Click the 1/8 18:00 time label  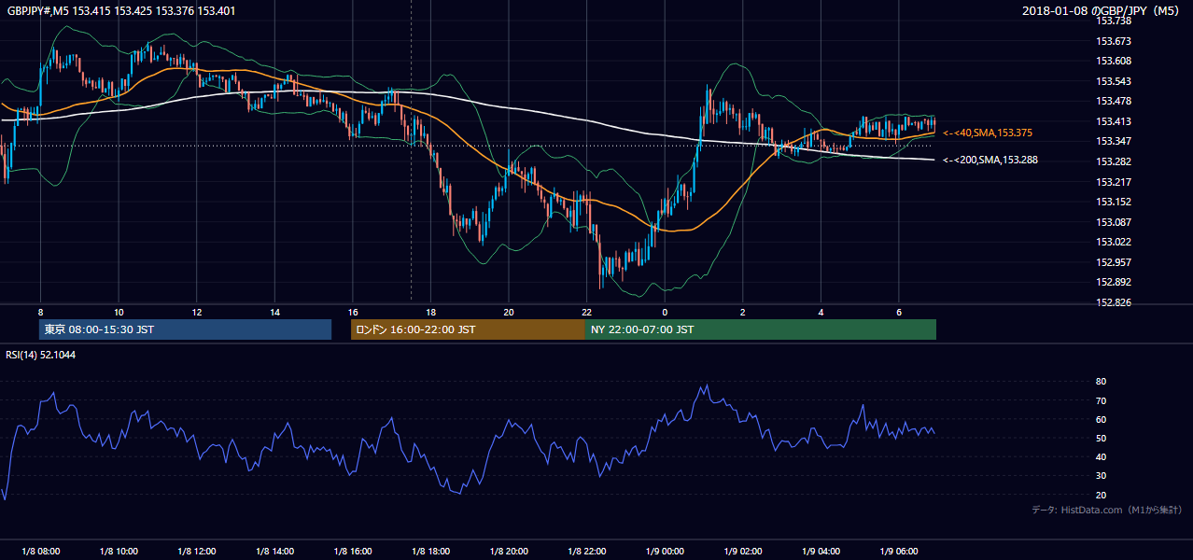coord(430,551)
